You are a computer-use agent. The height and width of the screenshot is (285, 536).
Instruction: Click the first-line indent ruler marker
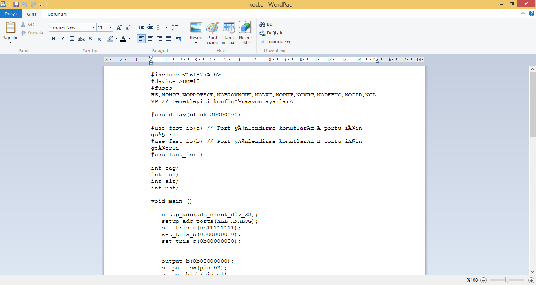[151, 58]
